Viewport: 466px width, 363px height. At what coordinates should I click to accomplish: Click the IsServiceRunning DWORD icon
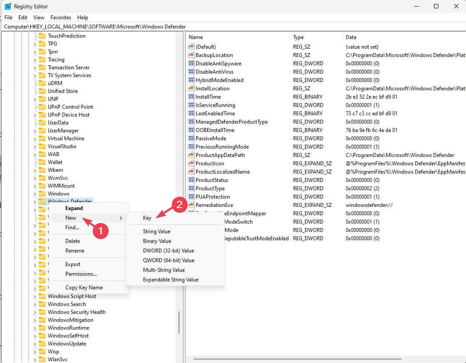click(x=191, y=105)
